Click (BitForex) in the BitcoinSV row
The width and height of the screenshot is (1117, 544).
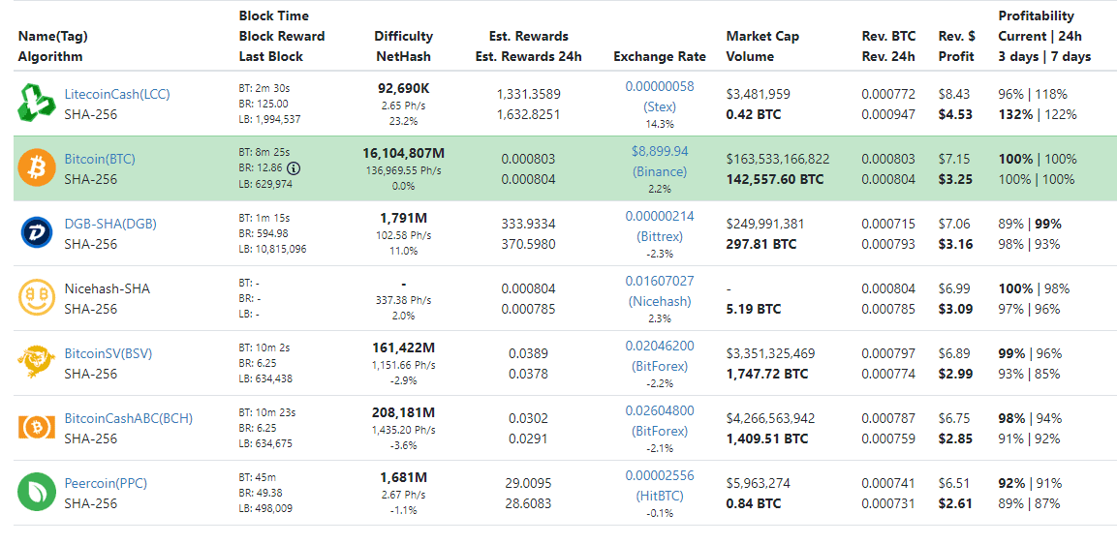(660, 366)
